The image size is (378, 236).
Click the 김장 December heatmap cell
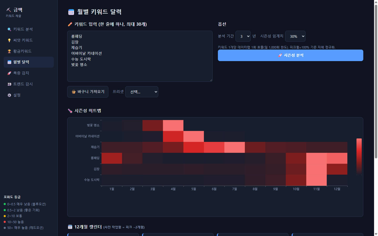[337, 169]
